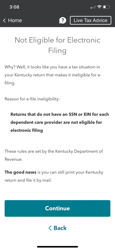Image resolution: width=115 pixels, height=250 pixels.
Task: Tap the chevron beside Back
Action: [50, 228]
